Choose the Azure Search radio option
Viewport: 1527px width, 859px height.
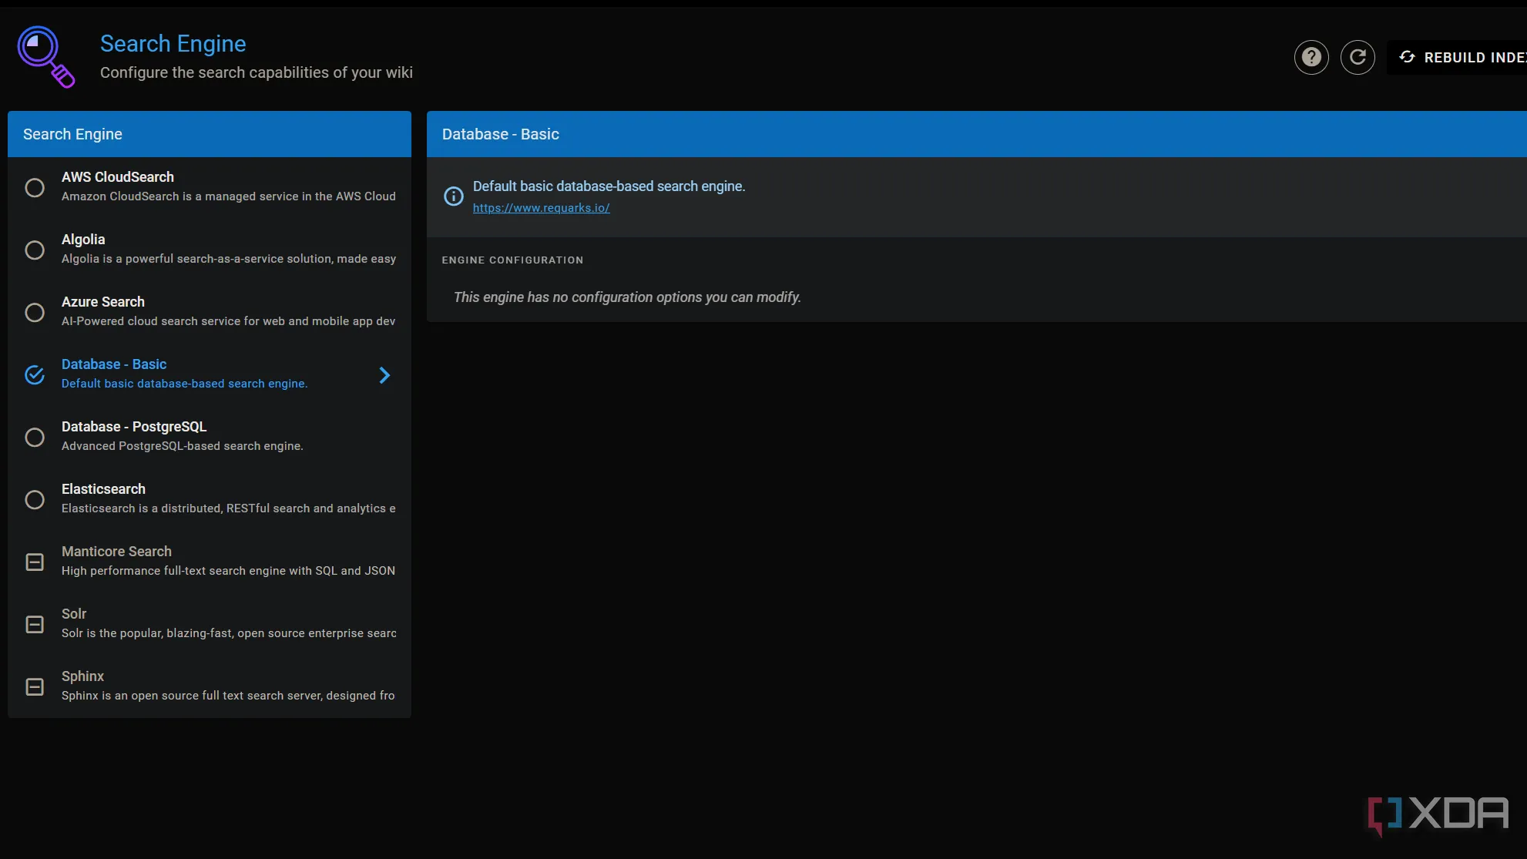pos(35,312)
